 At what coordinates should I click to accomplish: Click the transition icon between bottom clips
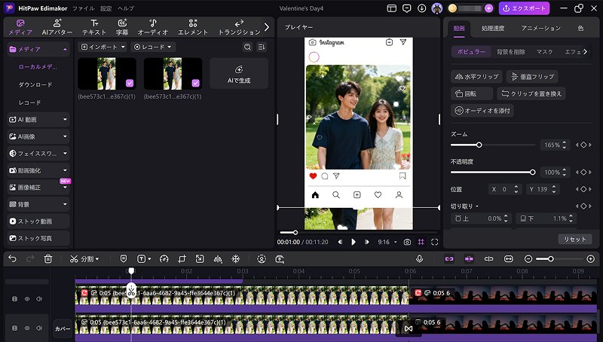(409, 328)
